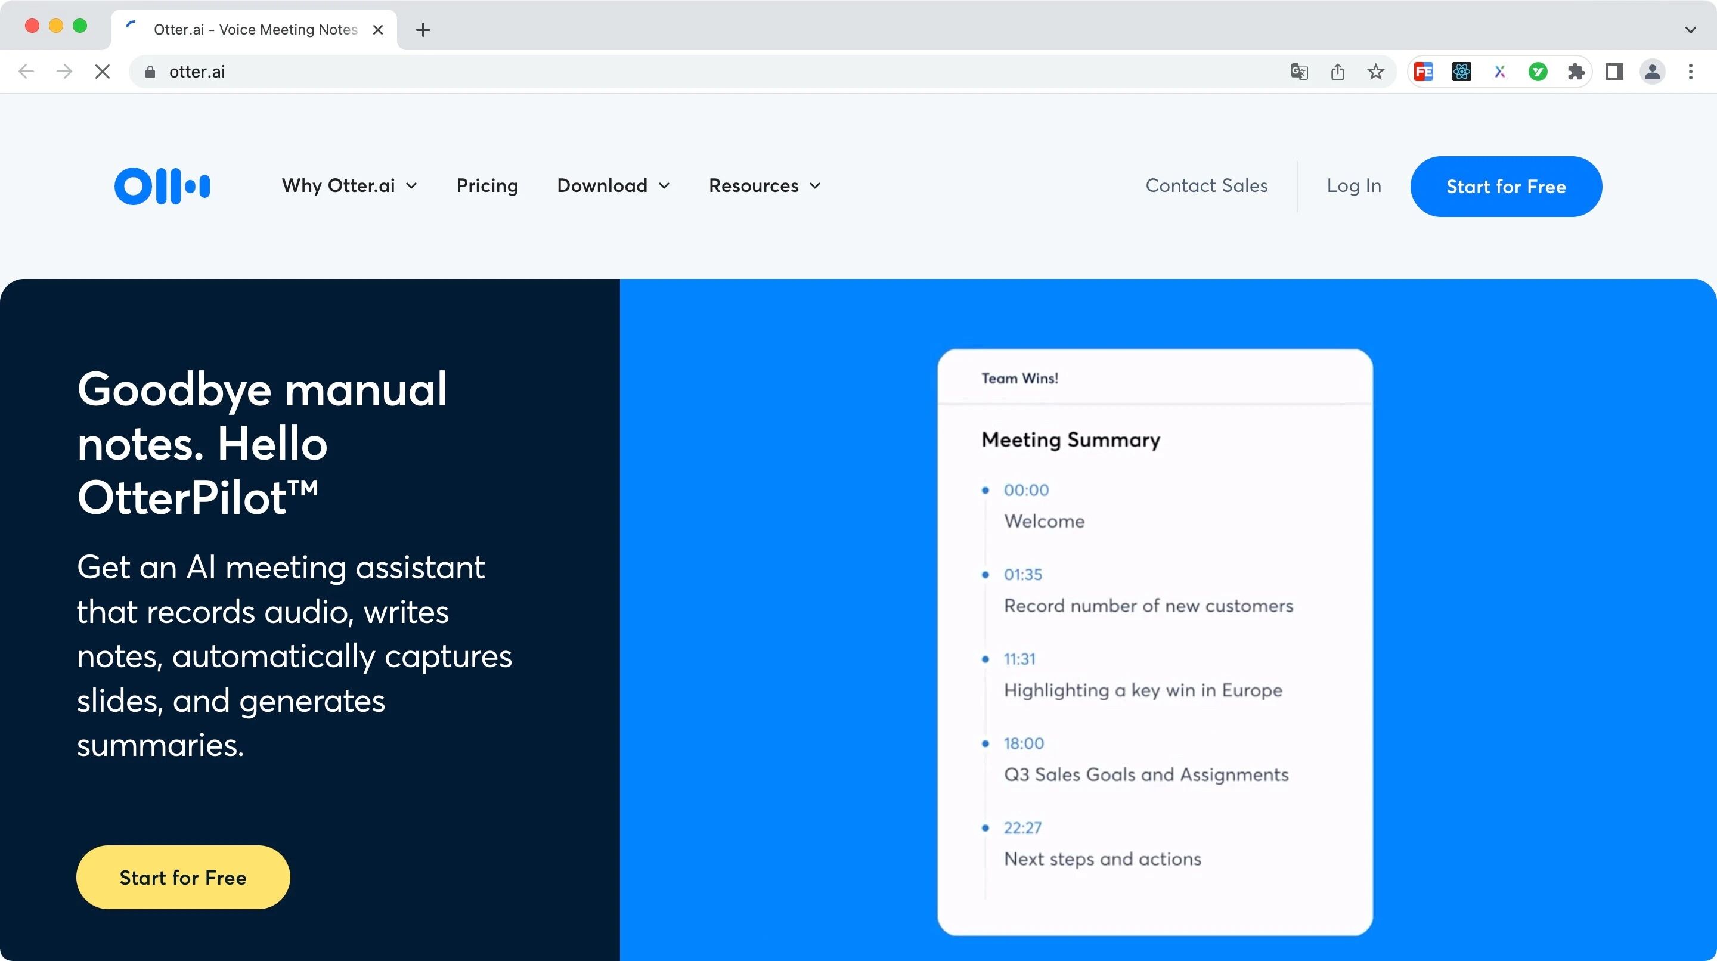
Task: Click the share page icon
Action: (1337, 72)
